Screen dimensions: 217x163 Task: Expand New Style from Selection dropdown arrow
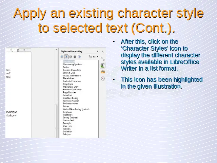click(x=97, y=57)
